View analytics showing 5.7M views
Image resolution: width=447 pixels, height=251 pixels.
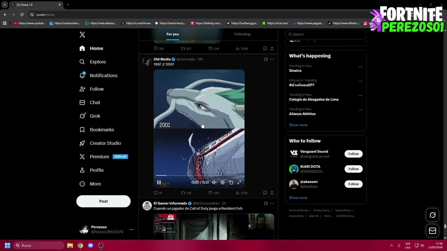tap(241, 193)
